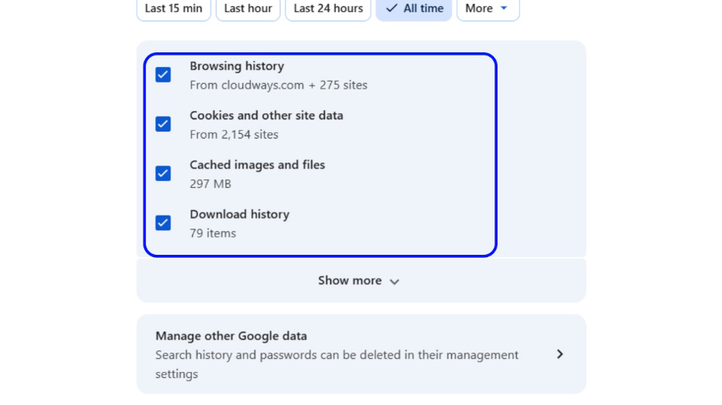Click the Browsing history label text
The width and height of the screenshot is (722, 405).
point(237,66)
